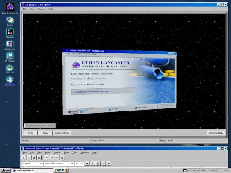This screenshot has width=231, height=173.
Task: Open File menu in 3D Business Card Viewer
Action: (x=25, y=9)
